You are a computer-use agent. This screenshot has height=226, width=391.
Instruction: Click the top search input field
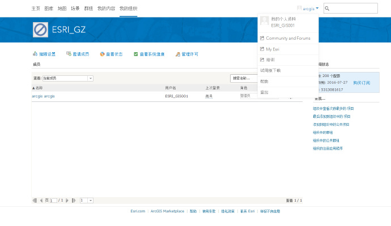351,8
